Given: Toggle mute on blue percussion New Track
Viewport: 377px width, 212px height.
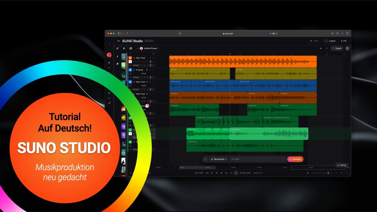Looking at the screenshot, I should [130, 82].
